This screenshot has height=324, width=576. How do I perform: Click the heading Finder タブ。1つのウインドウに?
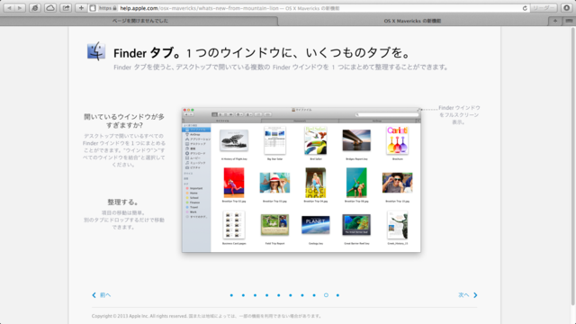[x=262, y=53]
